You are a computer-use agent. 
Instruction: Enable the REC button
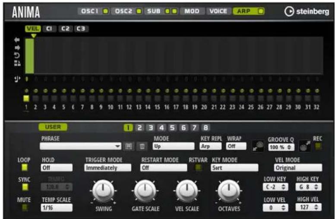point(318,146)
